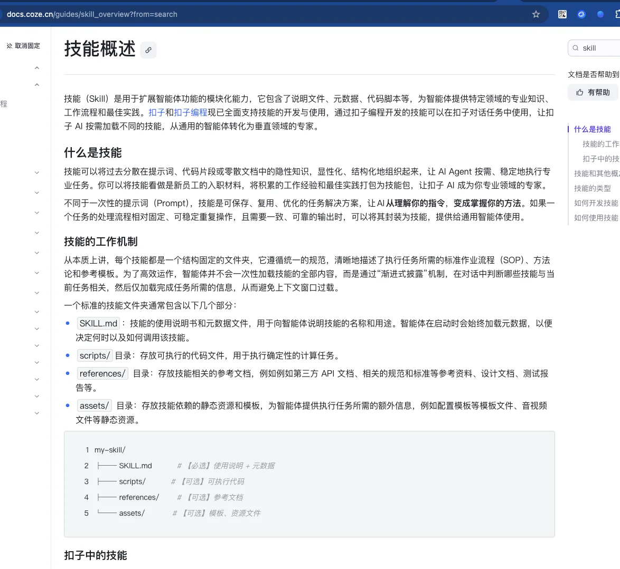Focus the docs search field containing skill
Image resolution: width=620 pixels, height=569 pixels.
(594, 48)
